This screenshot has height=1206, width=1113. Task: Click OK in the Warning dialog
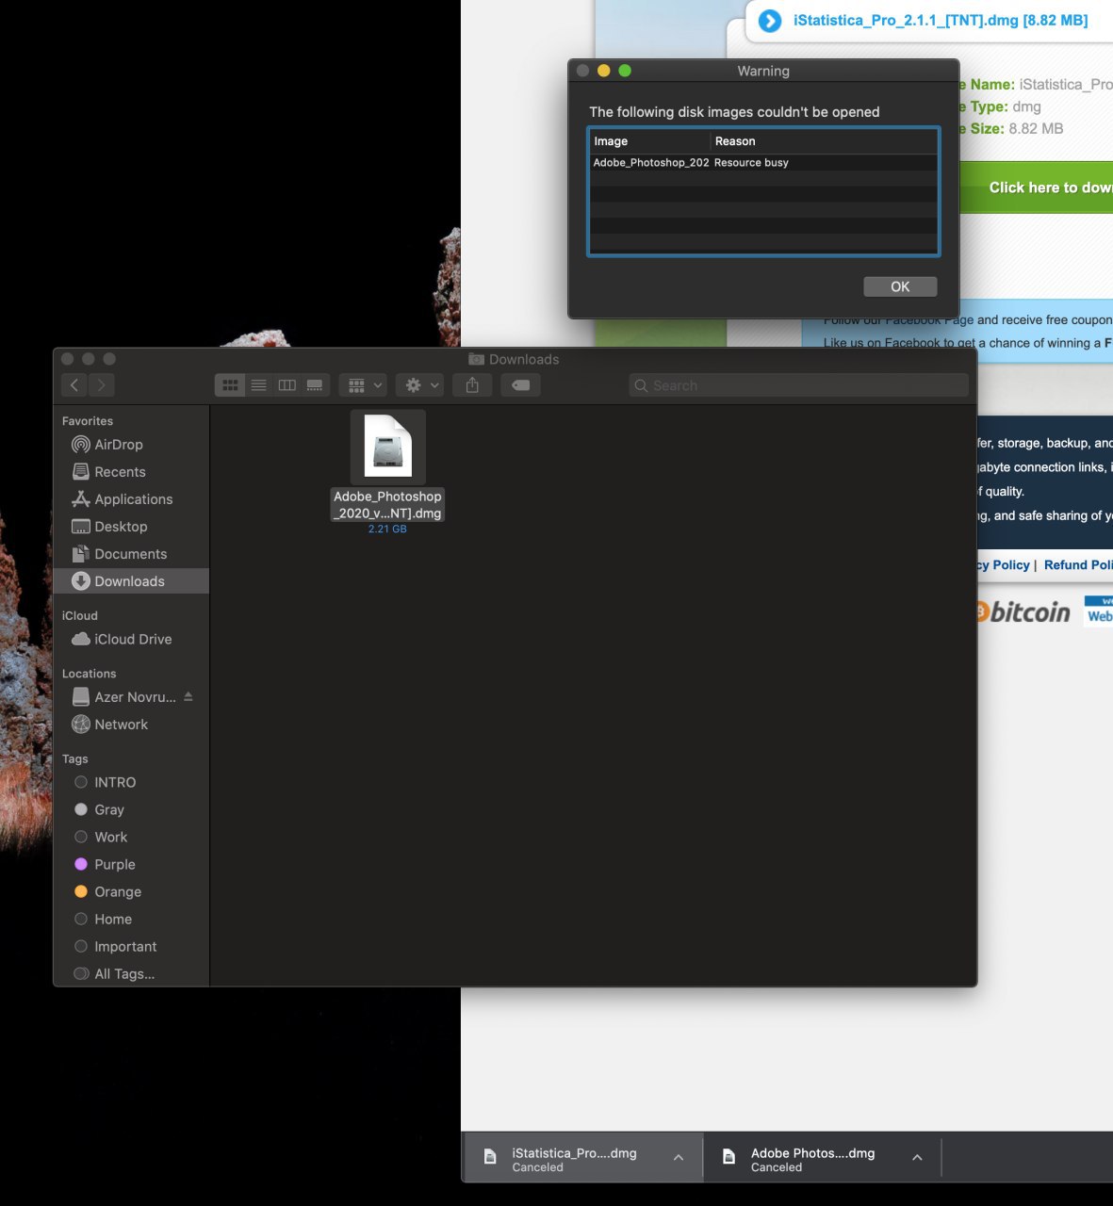click(900, 286)
